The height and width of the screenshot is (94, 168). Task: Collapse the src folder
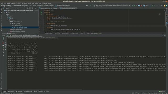point(5,14)
